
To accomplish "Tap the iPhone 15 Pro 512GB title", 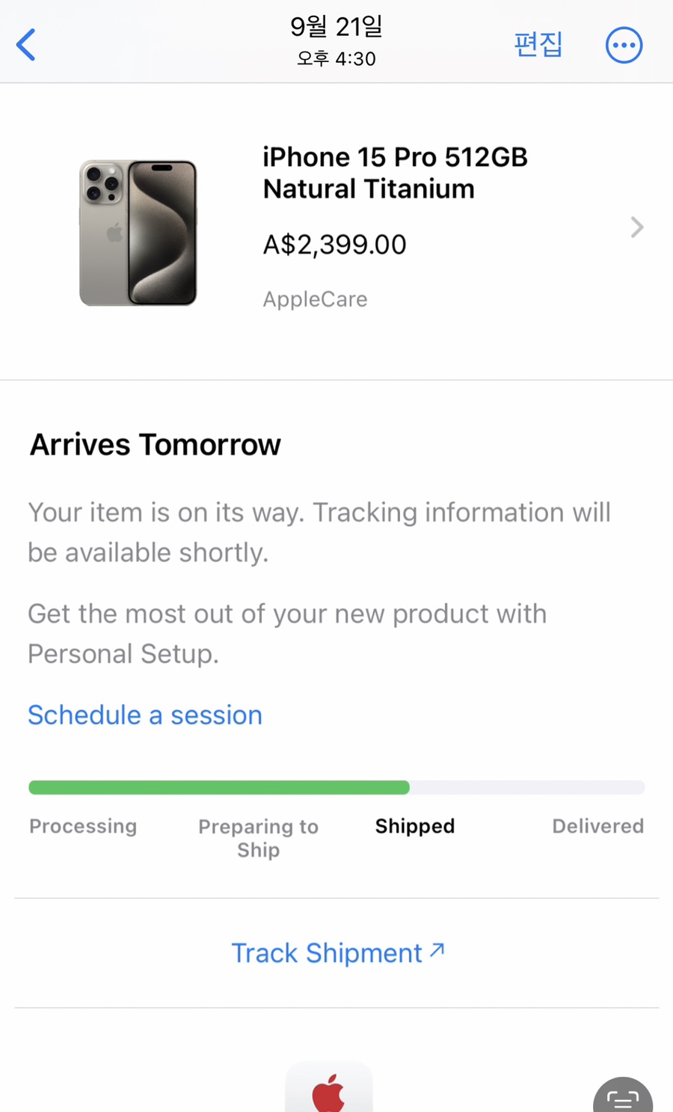I will pyautogui.click(x=395, y=173).
